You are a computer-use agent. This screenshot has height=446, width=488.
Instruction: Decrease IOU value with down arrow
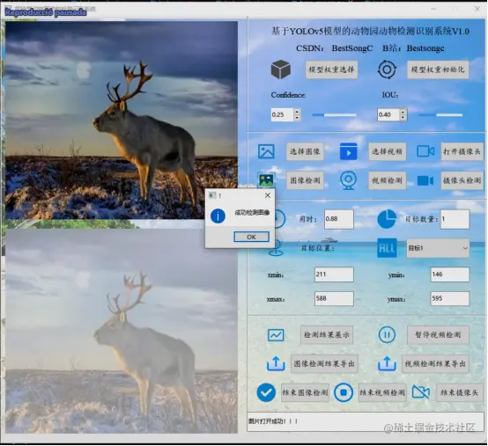coord(403,118)
